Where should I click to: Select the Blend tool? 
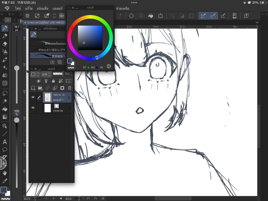coord(5,75)
